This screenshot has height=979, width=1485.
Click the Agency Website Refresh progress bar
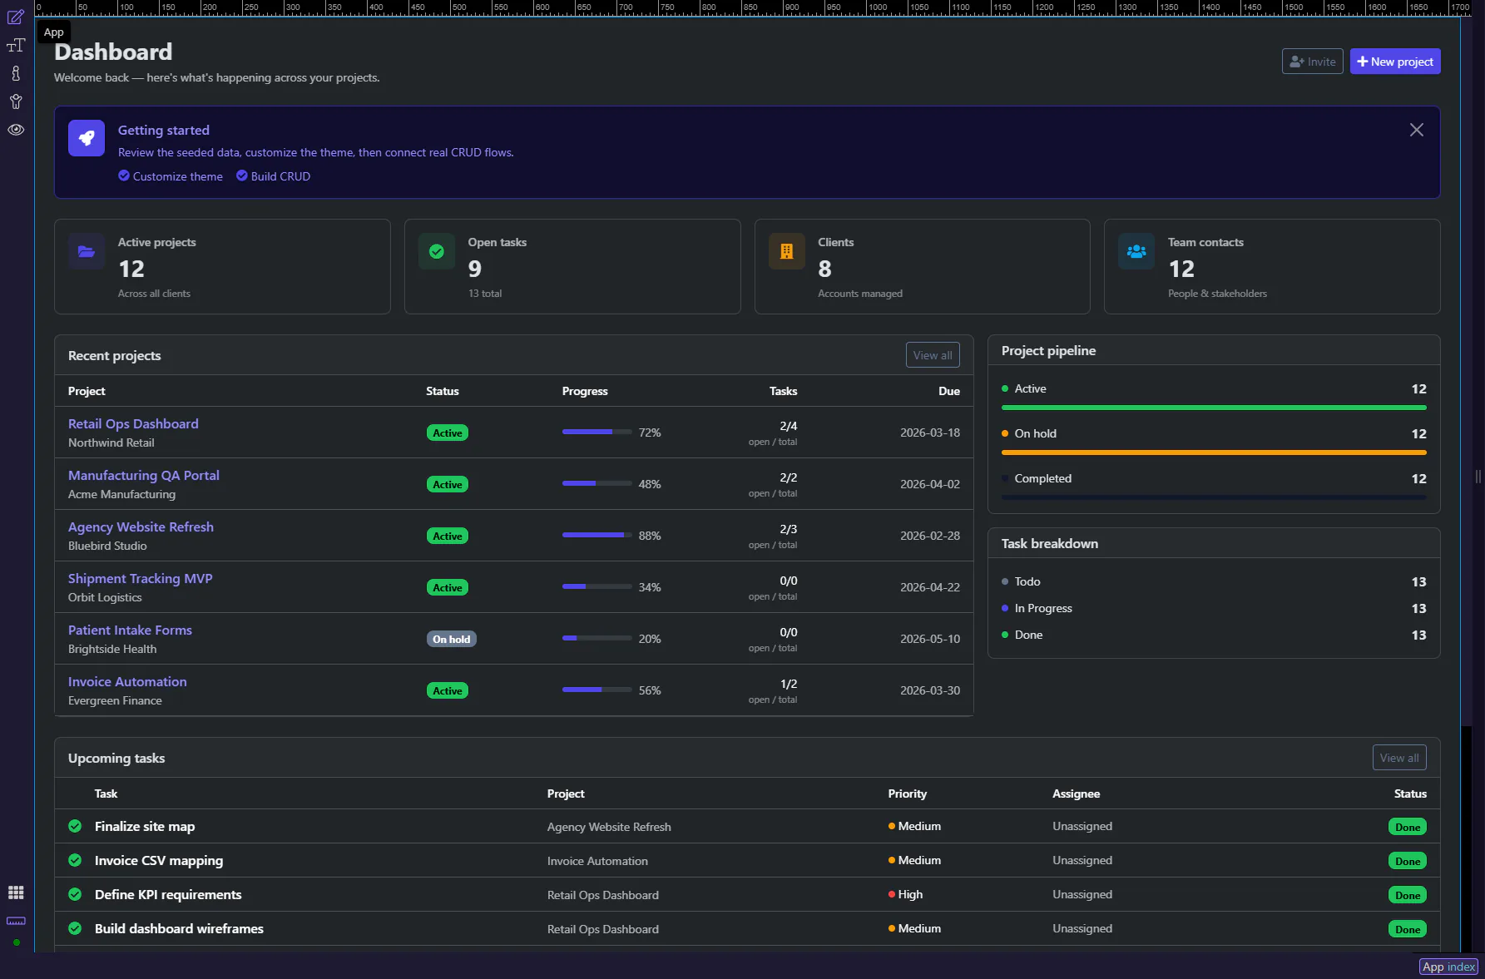[596, 536]
